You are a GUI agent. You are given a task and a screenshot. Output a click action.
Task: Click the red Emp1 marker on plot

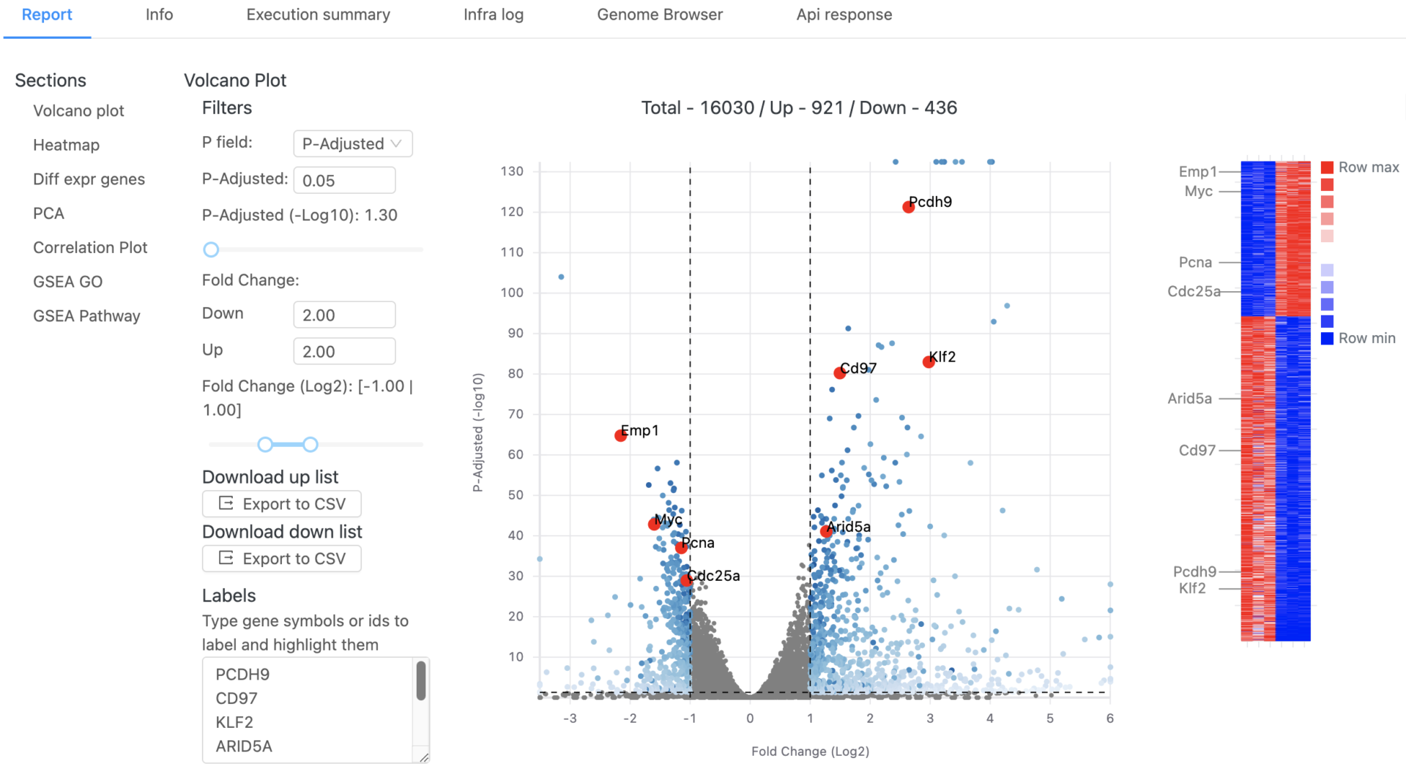point(620,436)
